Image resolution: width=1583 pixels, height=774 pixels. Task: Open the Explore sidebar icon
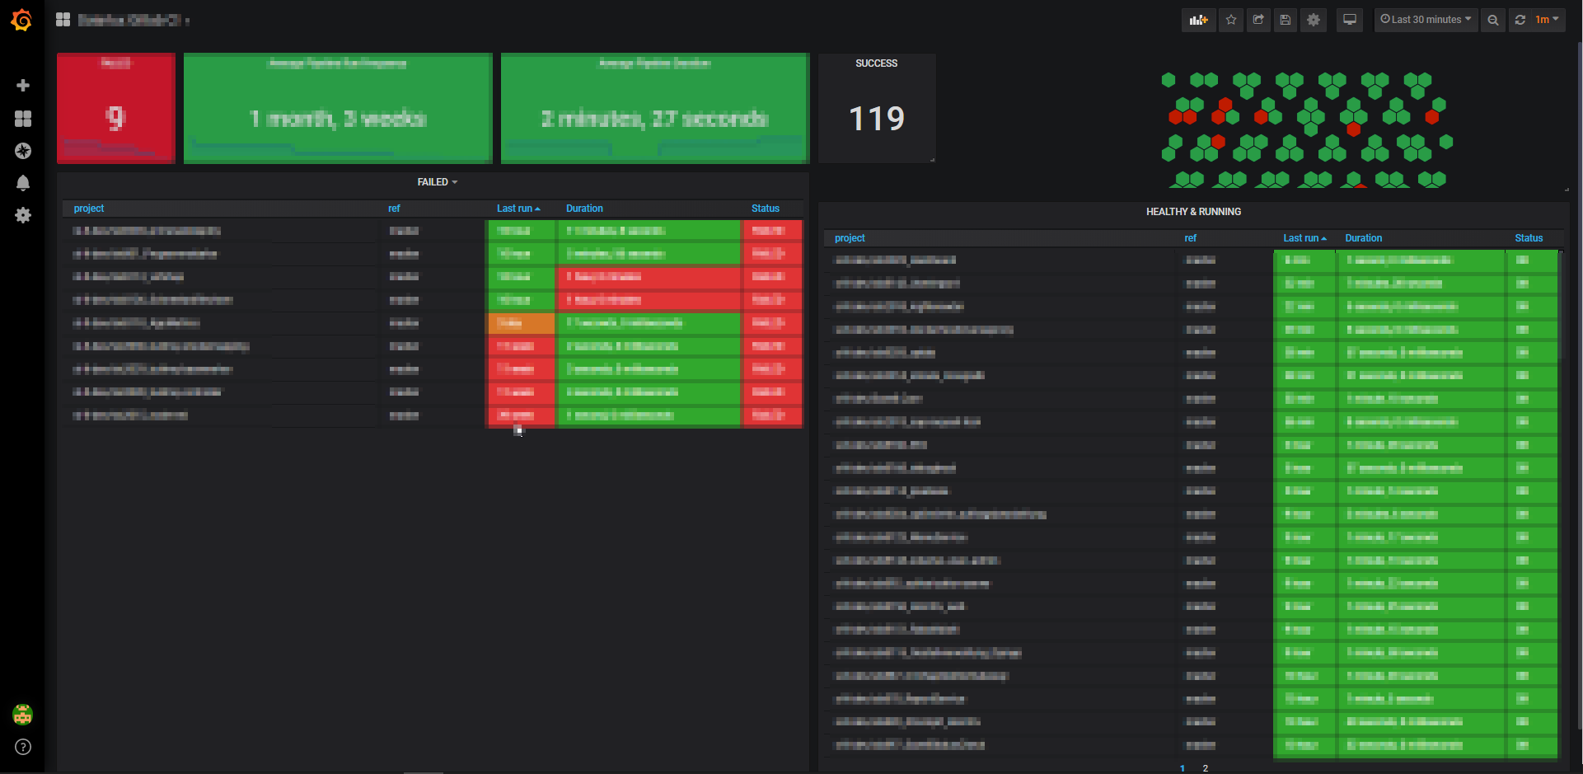[23, 151]
